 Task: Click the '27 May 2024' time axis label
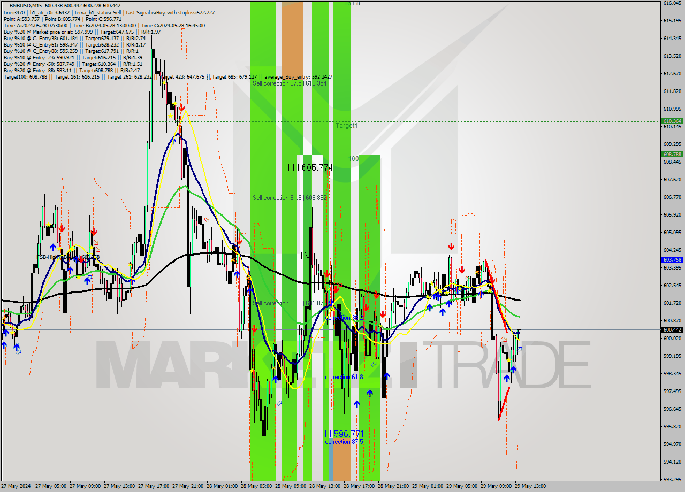[x=17, y=486]
